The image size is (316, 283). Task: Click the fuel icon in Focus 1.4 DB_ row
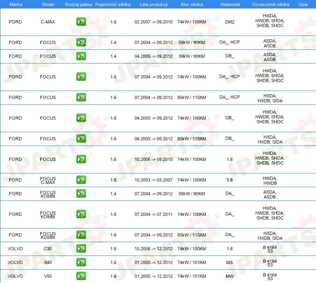click(81, 56)
